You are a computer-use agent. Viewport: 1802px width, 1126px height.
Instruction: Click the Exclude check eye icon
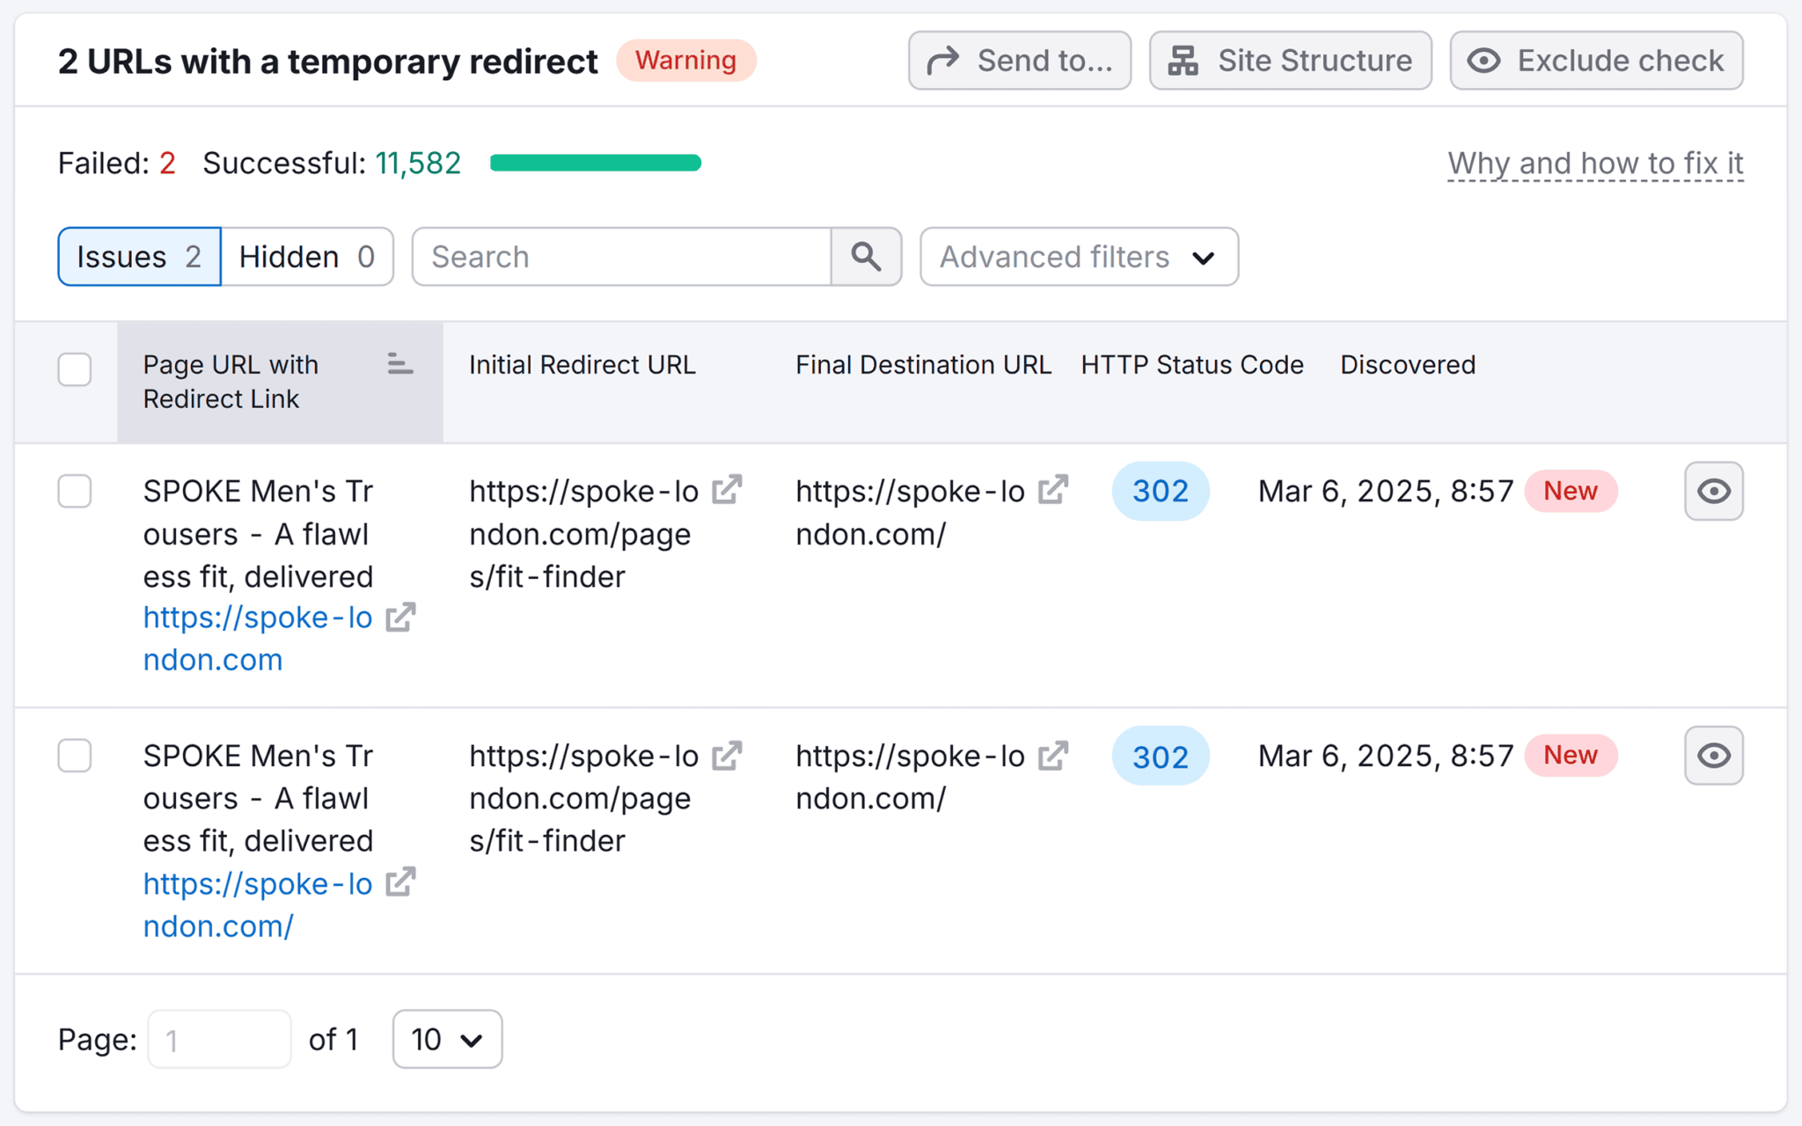click(x=1483, y=60)
